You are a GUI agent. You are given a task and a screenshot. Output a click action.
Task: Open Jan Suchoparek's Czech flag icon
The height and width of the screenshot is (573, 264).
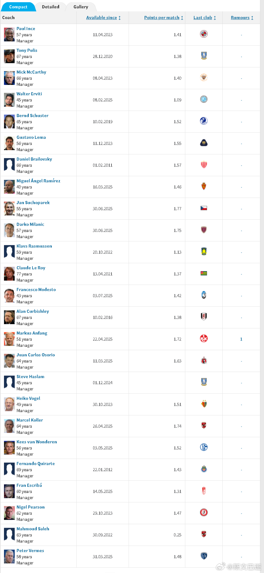coord(204,208)
